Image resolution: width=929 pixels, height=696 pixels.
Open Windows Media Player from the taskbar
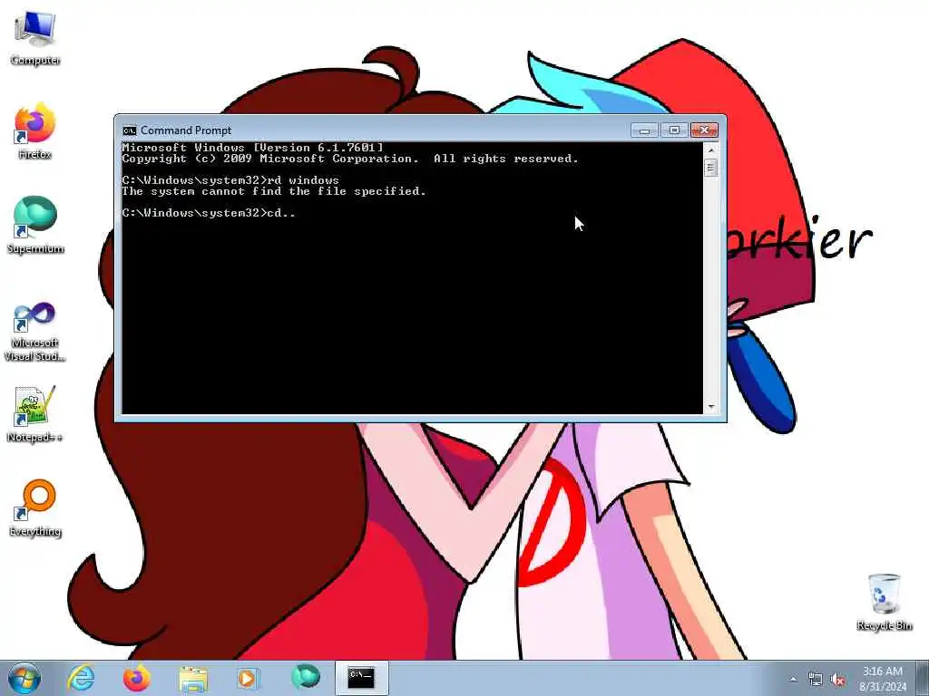[x=248, y=678]
